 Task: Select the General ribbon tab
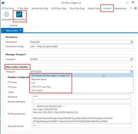(107, 9)
